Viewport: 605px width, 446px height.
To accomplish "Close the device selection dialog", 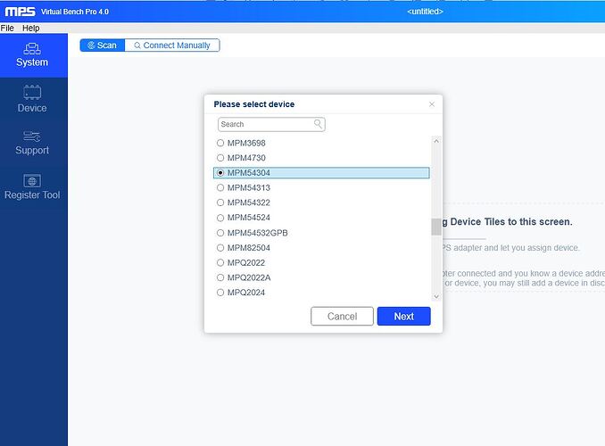I will 432,104.
